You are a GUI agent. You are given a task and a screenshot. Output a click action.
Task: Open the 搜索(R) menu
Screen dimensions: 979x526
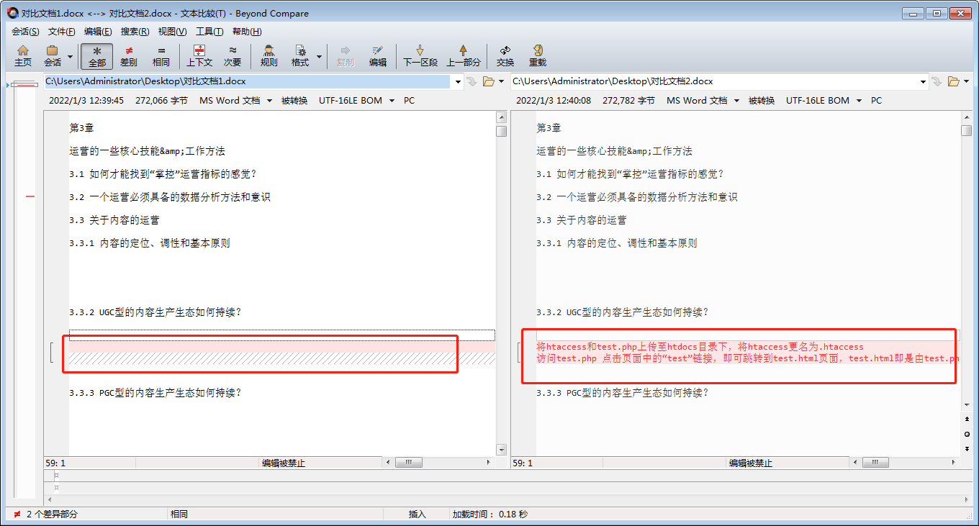point(135,32)
